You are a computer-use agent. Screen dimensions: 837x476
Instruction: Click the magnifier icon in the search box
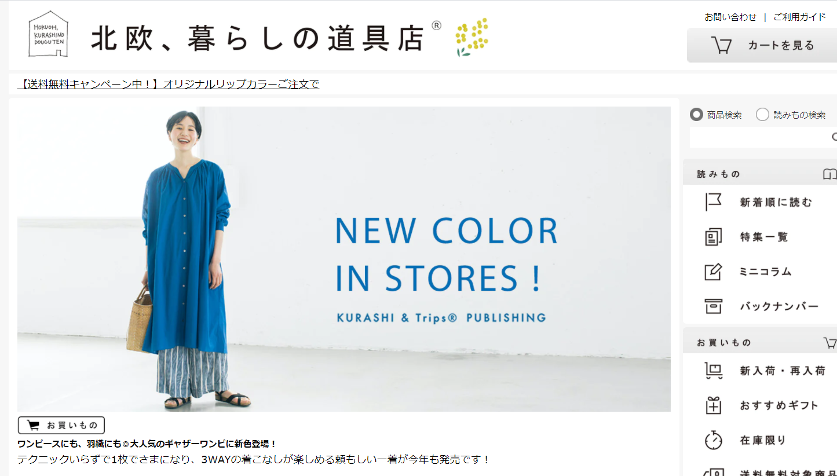pyautogui.click(x=834, y=137)
